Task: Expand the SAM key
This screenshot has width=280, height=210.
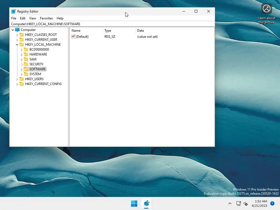Action: (x=21, y=59)
